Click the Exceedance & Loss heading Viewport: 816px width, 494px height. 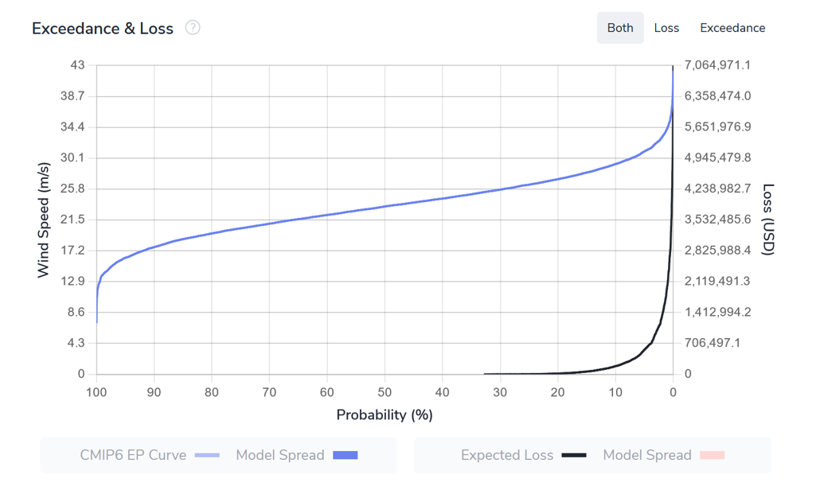[x=103, y=29]
